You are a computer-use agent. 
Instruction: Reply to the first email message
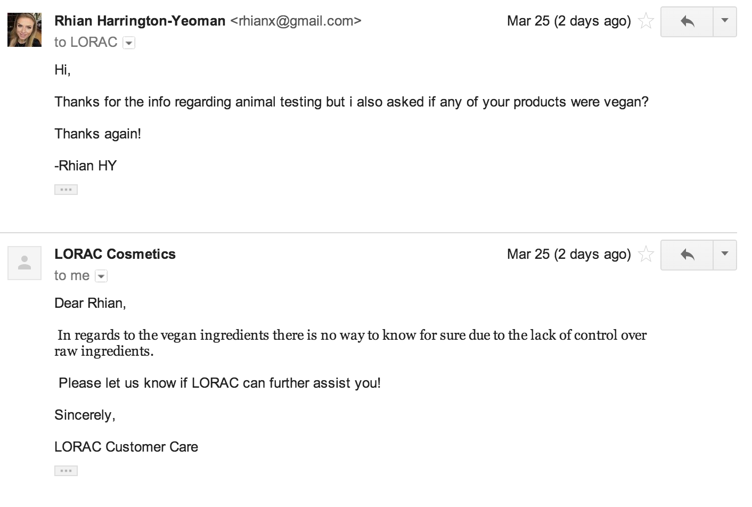[687, 21]
